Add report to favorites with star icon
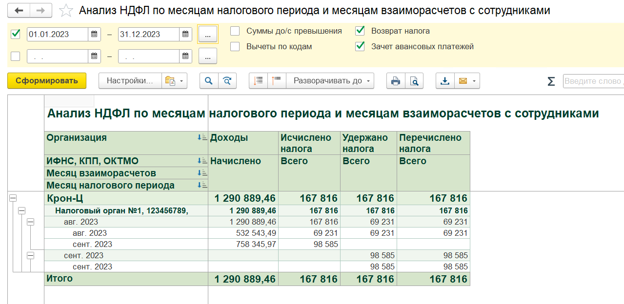This screenshot has height=304, width=624. (x=66, y=10)
